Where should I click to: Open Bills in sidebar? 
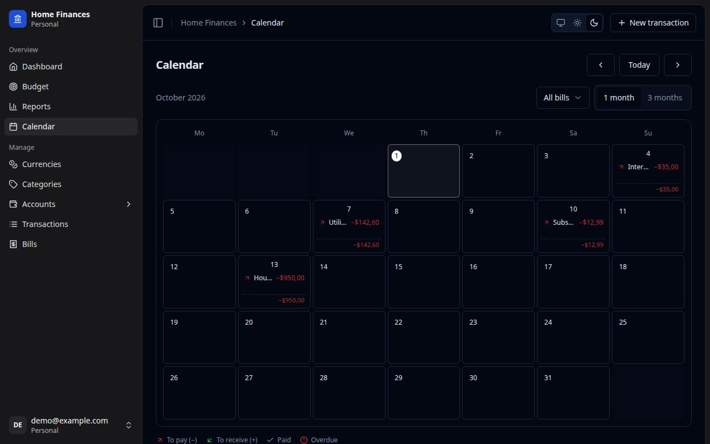coord(71,244)
